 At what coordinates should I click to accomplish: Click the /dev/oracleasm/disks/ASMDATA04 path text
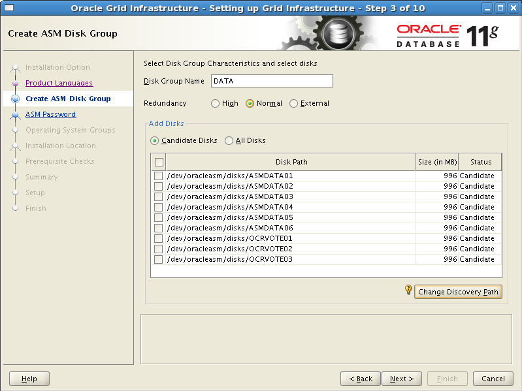(230, 207)
